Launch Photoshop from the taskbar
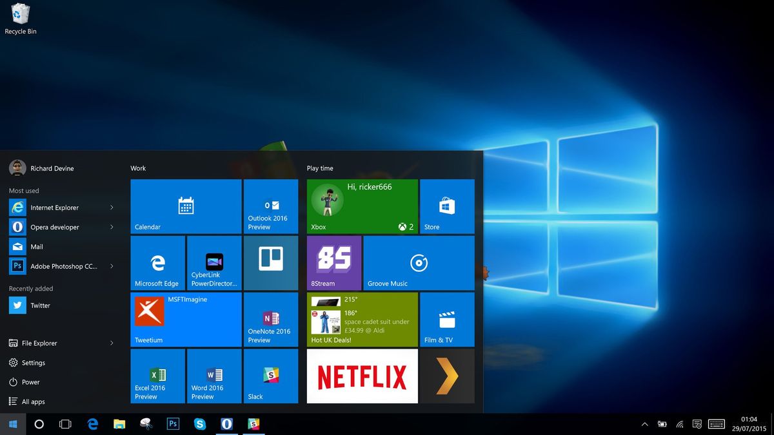This screenshot has height=435, width=774. (x=173, y=424)
